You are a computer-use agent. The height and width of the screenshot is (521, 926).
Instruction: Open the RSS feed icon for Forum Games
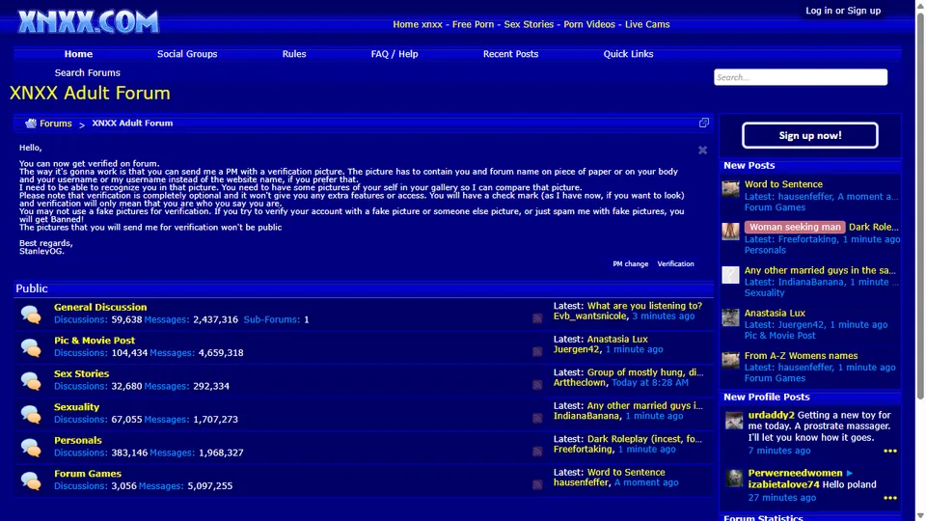point(537,484)
